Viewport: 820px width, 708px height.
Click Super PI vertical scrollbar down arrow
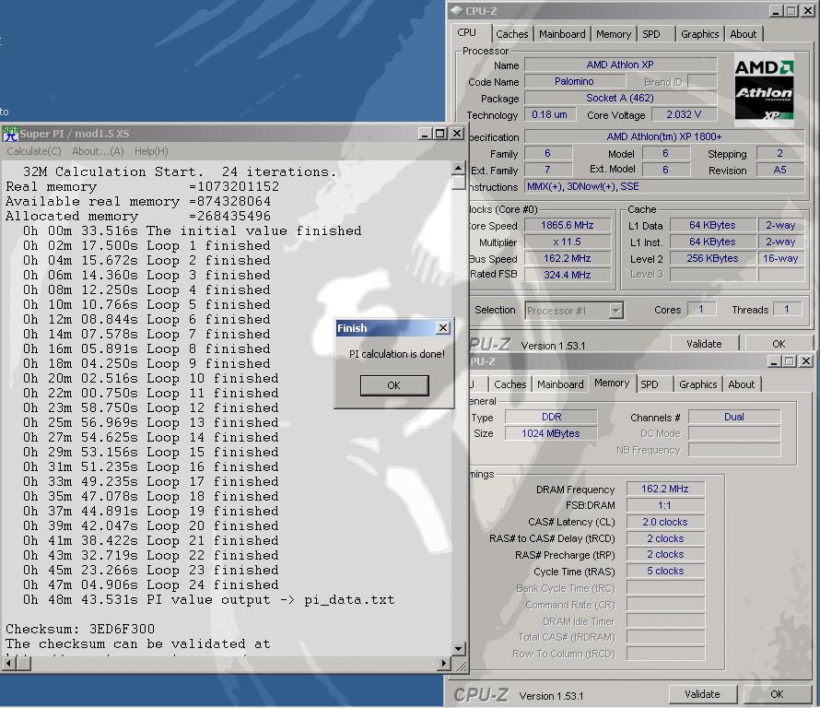pos(458,649)
